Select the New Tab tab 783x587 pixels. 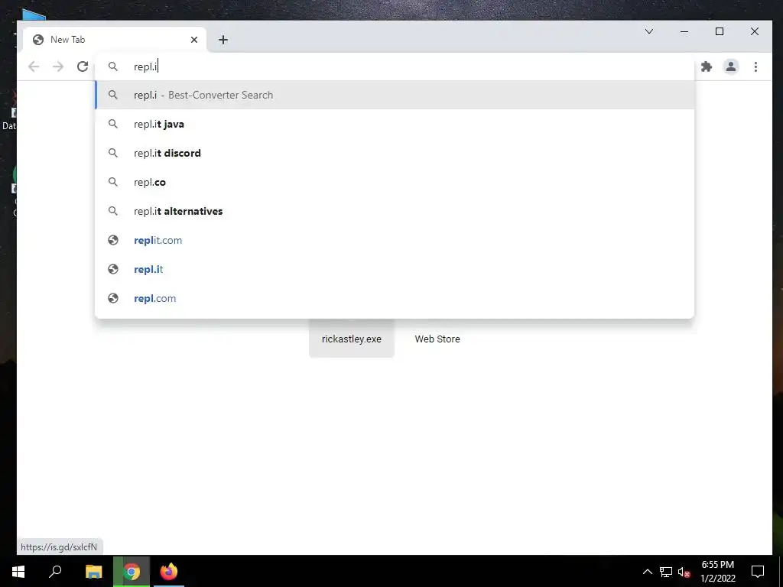(115, 40)
